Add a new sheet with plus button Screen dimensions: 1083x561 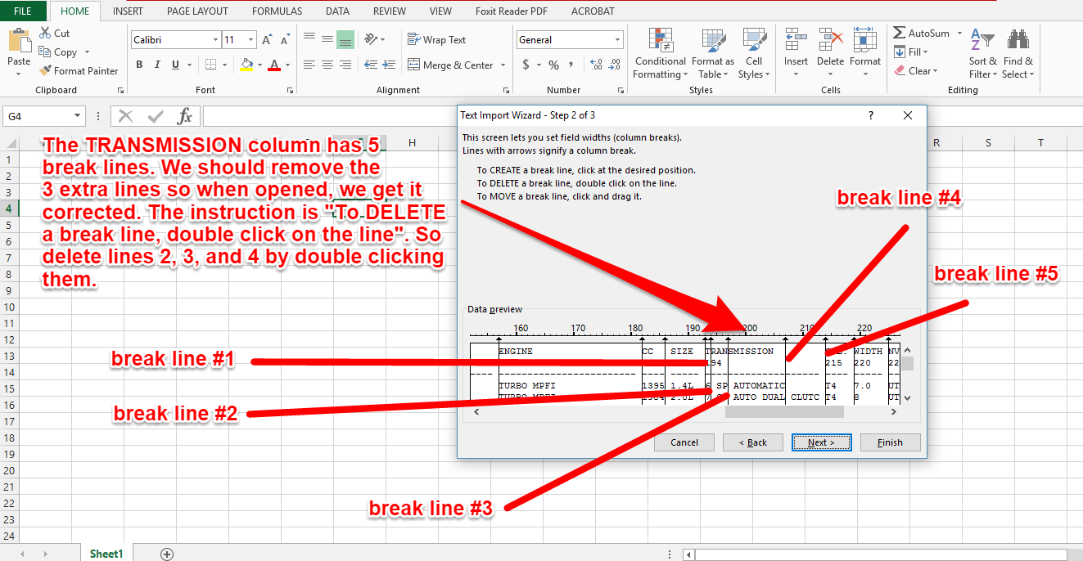pyautogui.click(x=167, y=554)
